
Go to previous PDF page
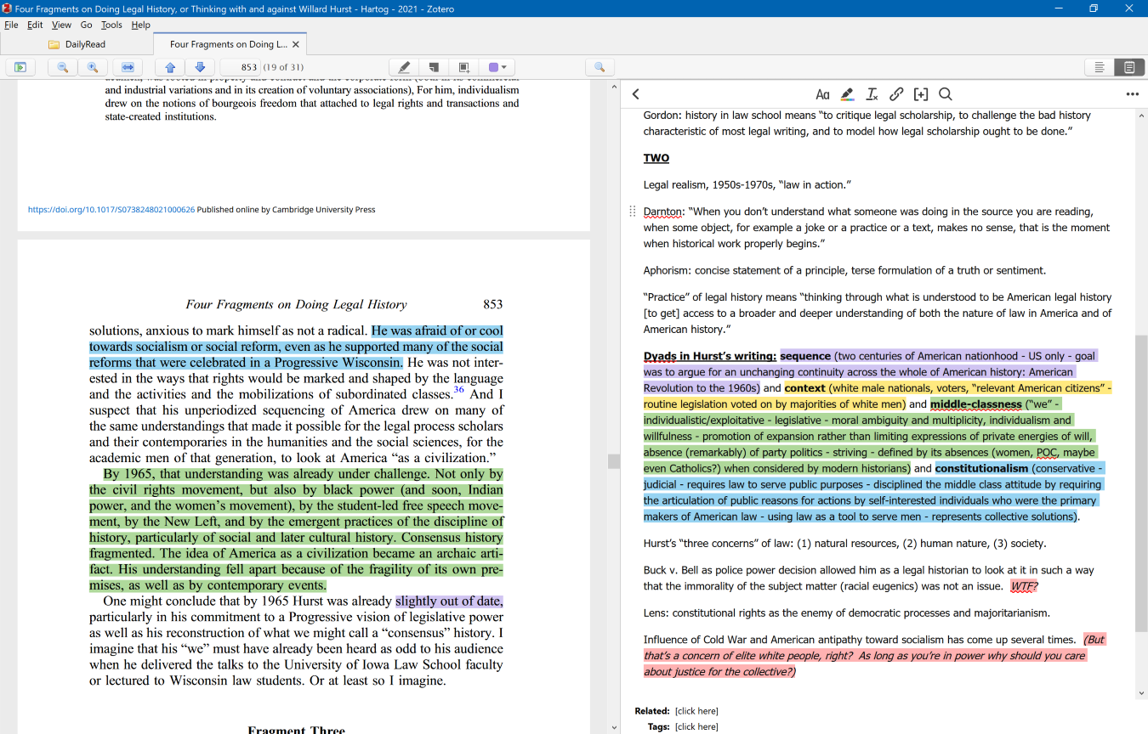click(170, 67)
